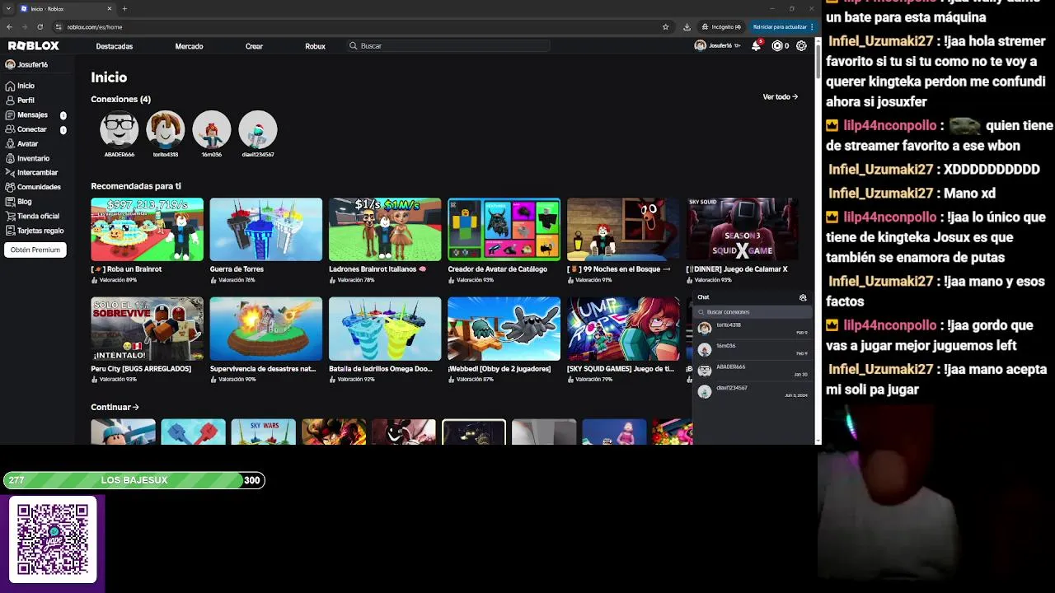Open torito4318 chat conversation
This screenshot has height=593, width=1055.
pos(753,329)
